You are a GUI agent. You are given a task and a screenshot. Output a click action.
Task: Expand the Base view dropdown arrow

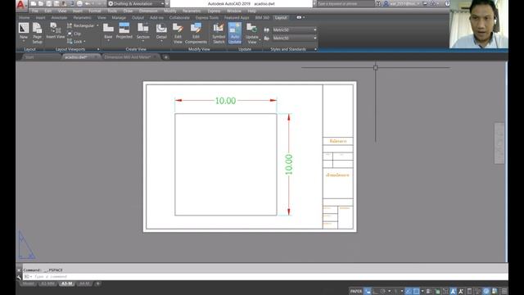(x=108, y=41)
